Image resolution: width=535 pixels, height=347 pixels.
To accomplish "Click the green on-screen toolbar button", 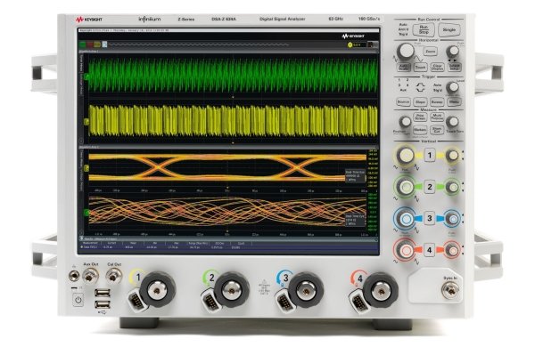I will [x=82, y=44].
